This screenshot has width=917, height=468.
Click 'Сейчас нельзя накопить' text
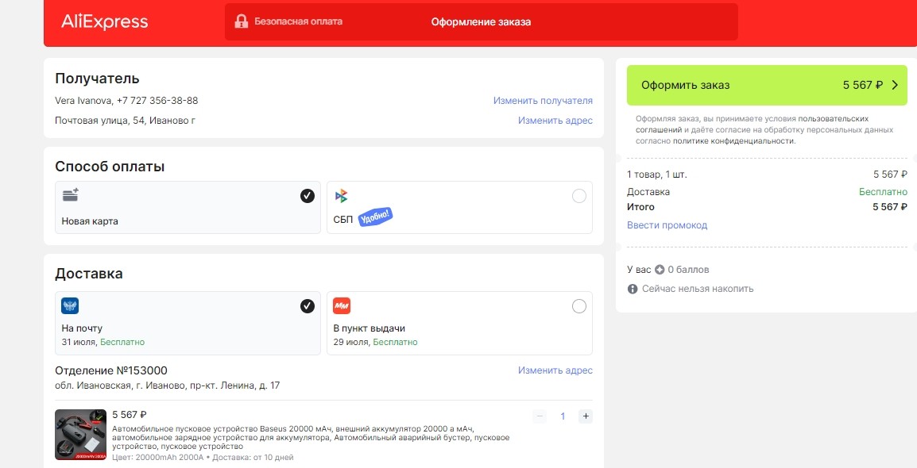[x=698, y=289]
